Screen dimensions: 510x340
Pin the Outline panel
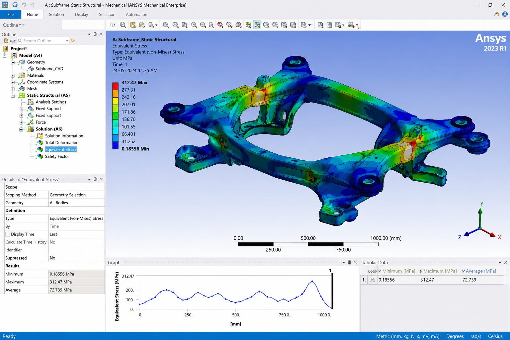(95, 34)
